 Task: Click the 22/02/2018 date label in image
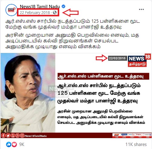coord(117,58)
